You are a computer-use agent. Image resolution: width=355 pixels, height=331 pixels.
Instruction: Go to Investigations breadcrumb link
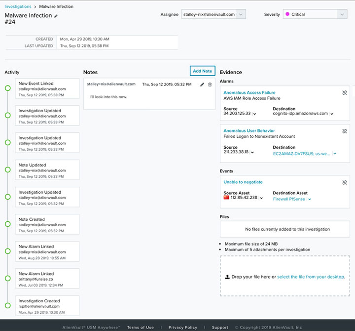[x=18, y=6]
